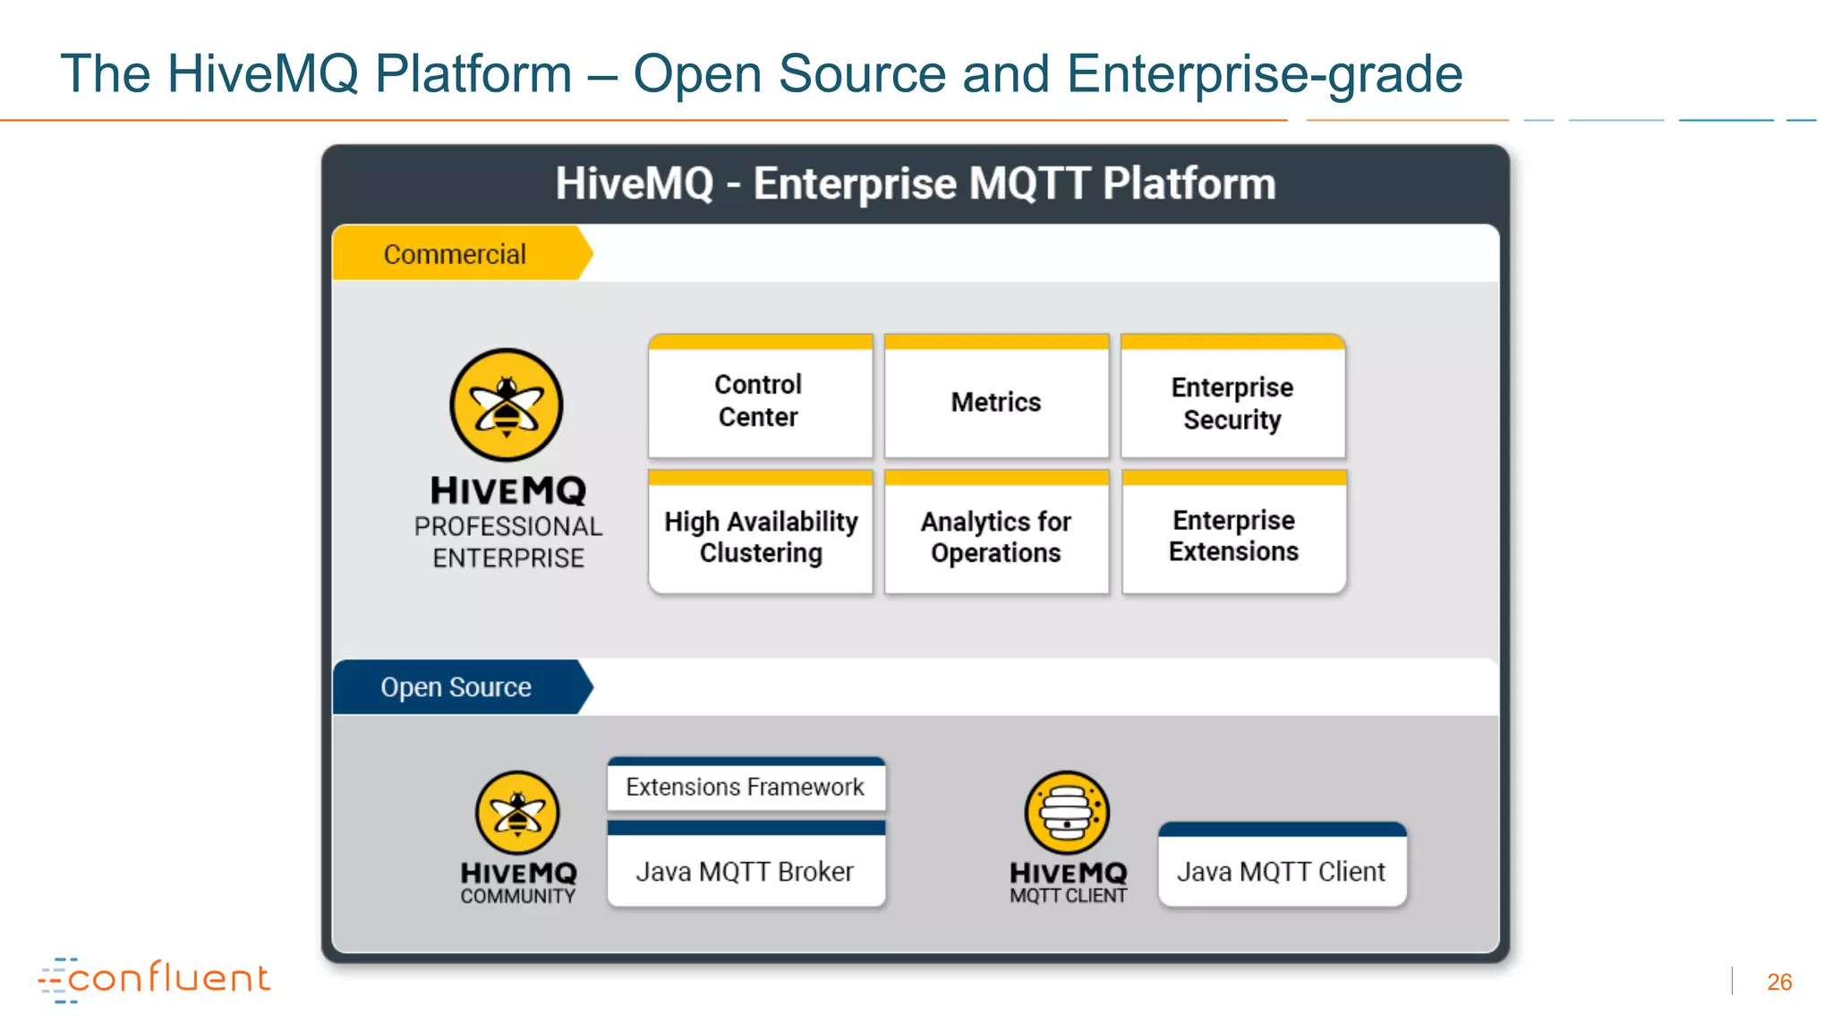The image size is (1833, 1031).
Task: Select the Commercial arrow label
Action: (456, 254)
